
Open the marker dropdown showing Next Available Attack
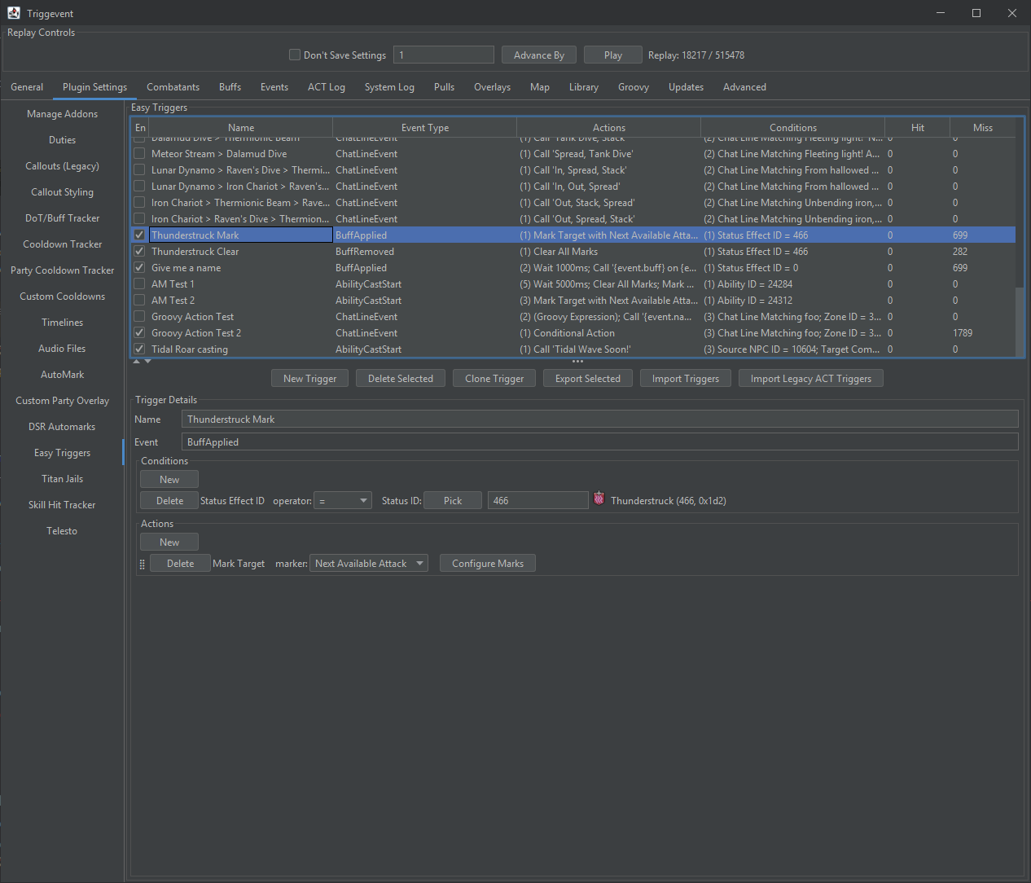[x=371, y=564]
